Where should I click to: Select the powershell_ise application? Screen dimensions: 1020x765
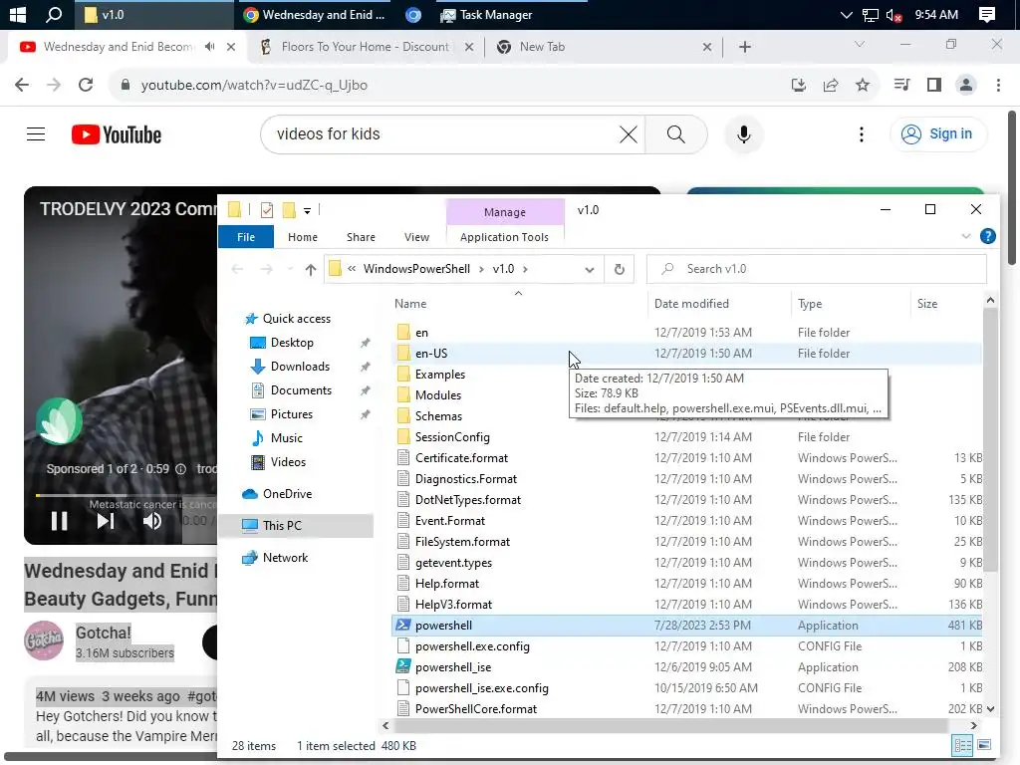point(453,667)
